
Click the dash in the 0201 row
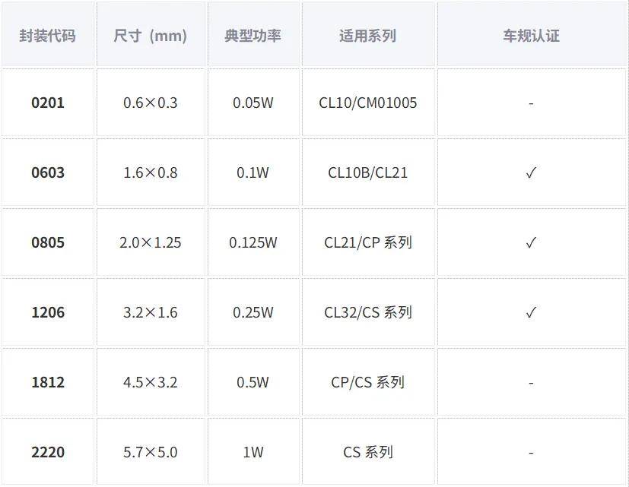531,103
